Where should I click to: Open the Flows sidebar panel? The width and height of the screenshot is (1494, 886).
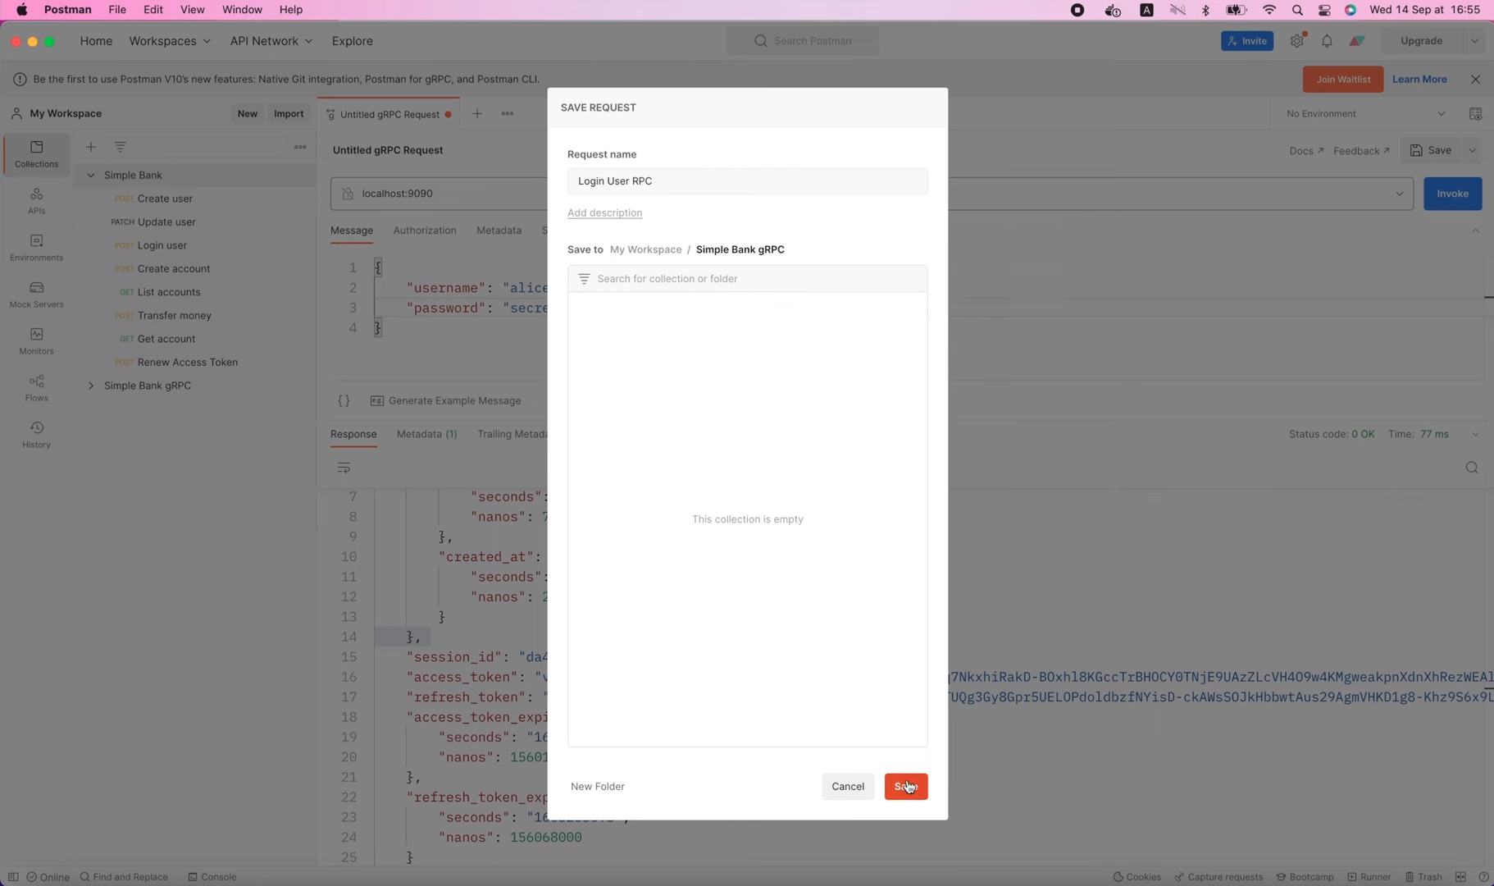[36, 388]
